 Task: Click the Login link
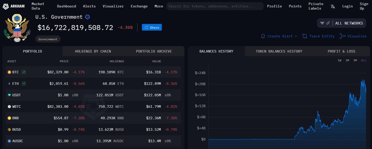348,6
